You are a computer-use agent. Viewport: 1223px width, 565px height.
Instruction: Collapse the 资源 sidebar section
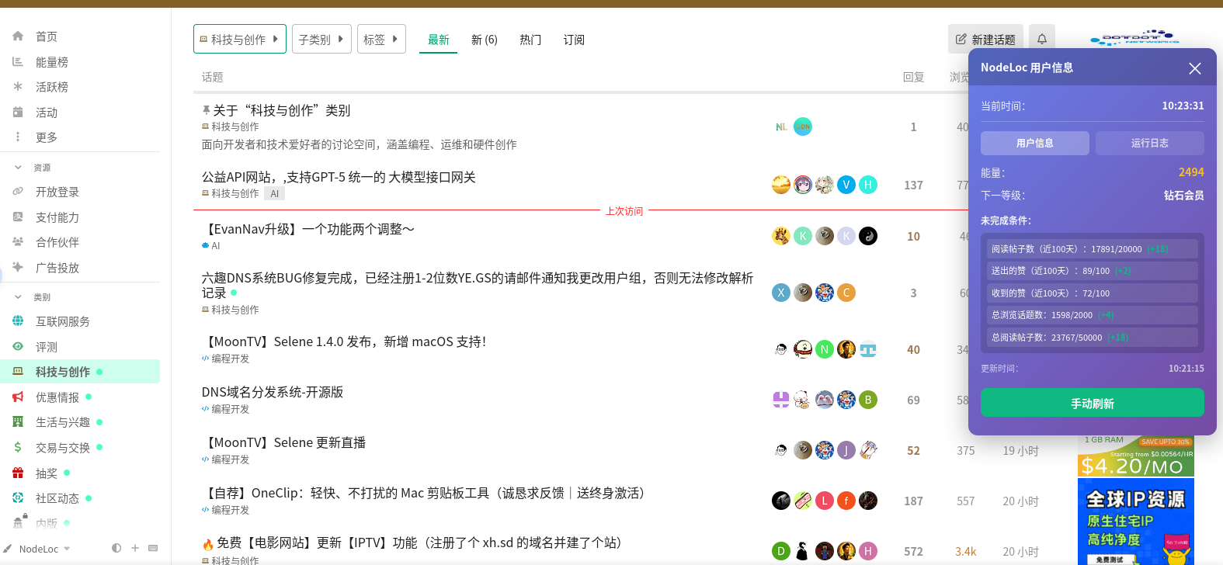[19, 168]
